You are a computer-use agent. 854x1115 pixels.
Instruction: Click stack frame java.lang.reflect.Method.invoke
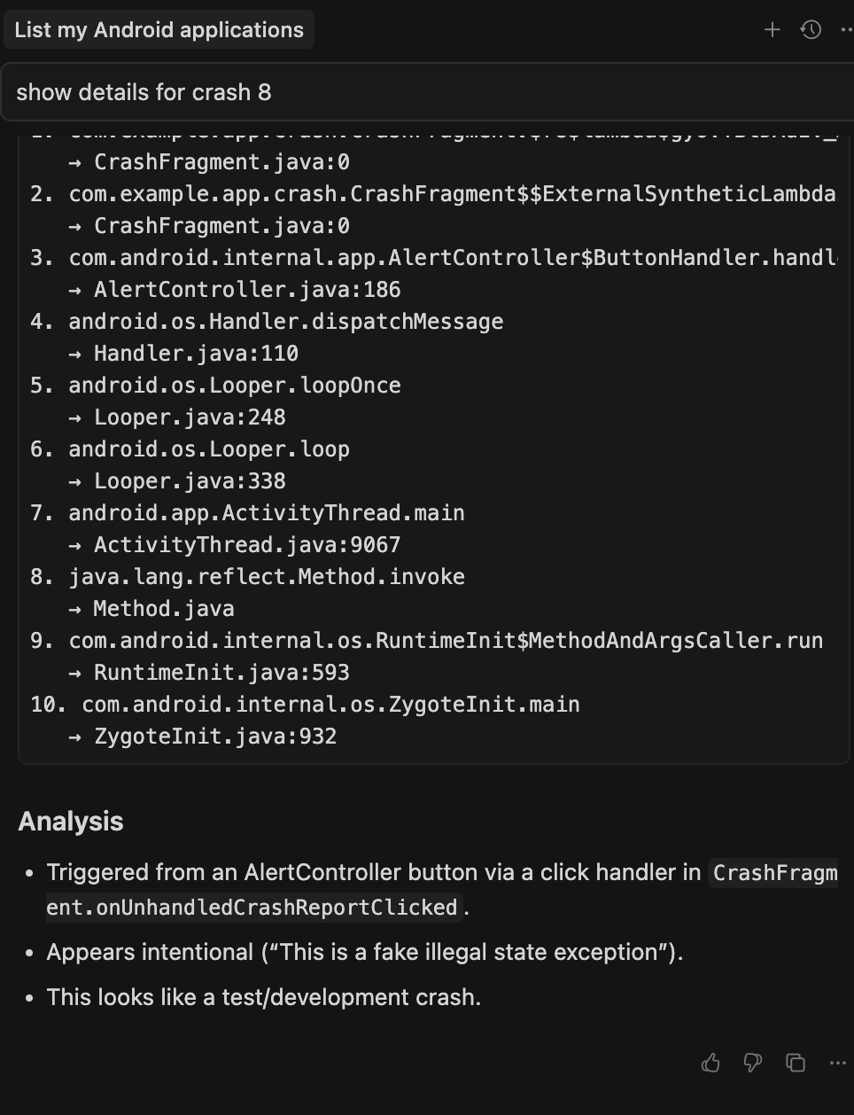[266, 576]
